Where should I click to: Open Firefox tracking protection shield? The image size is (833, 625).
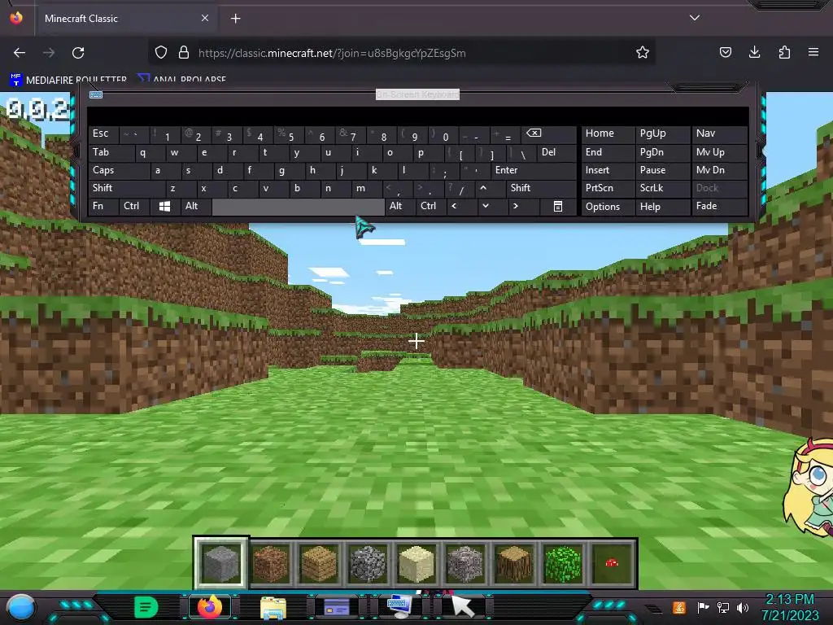pos(161,52)
